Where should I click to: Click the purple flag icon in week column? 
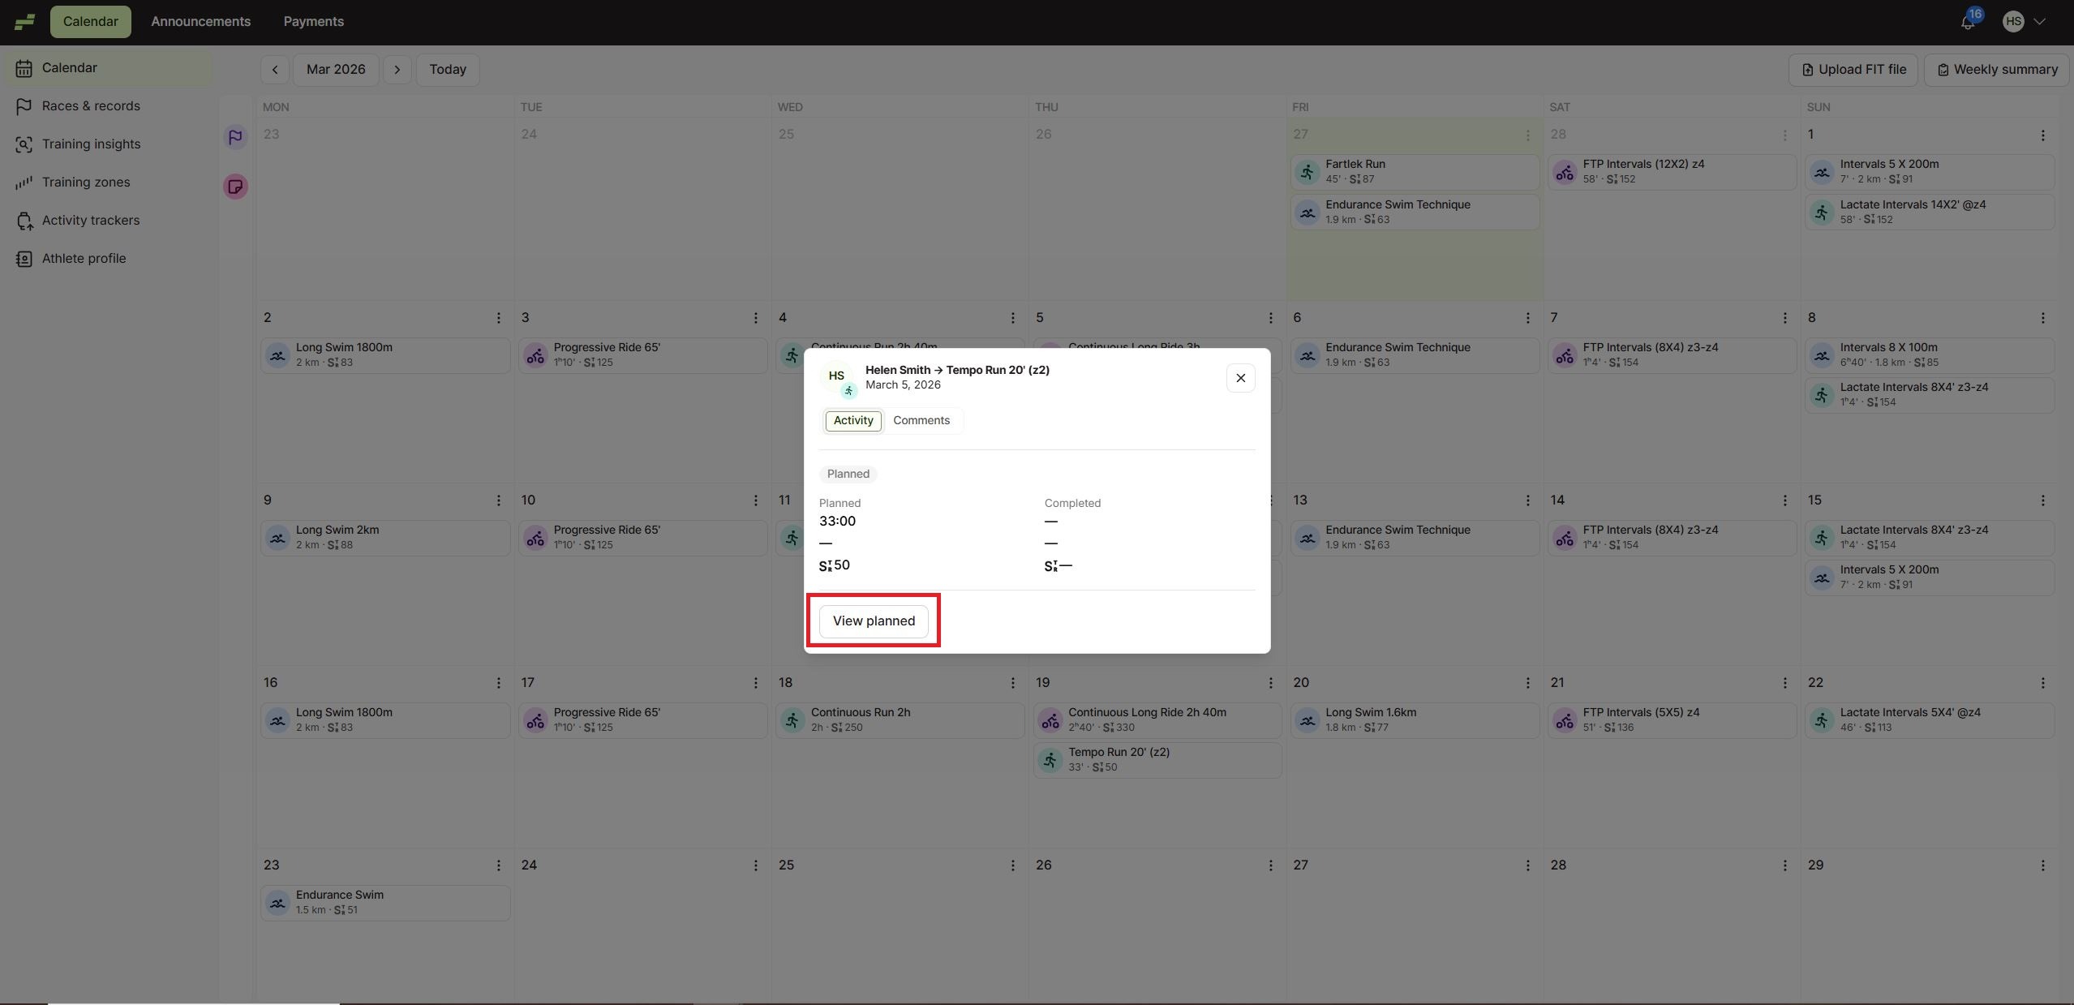[235, 137]
